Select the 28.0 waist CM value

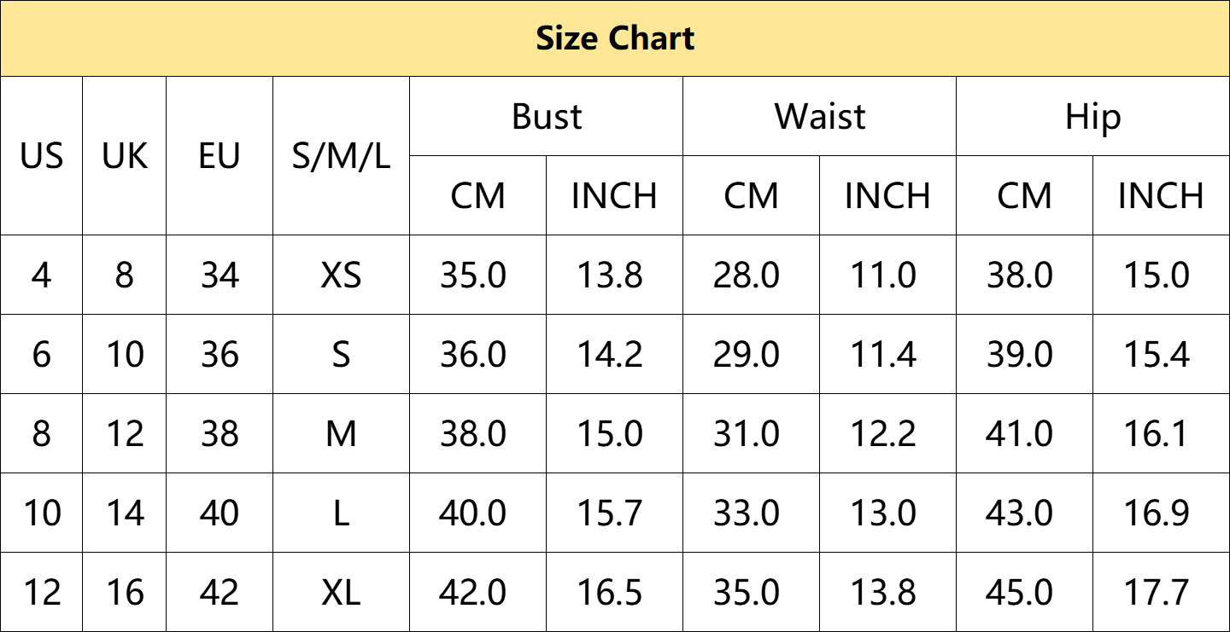pos(747,275)
